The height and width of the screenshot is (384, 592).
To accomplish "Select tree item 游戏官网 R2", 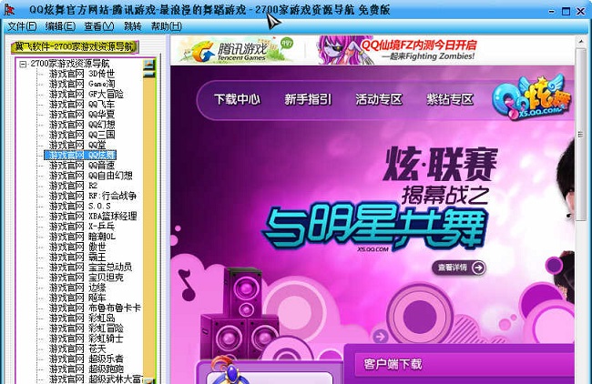I will point(73,186).
